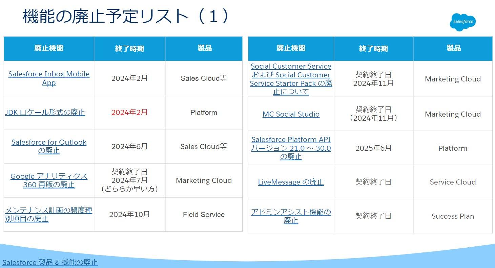Click the left table 製品 header
Screen dimensions: 495x268
coord(204,48)
